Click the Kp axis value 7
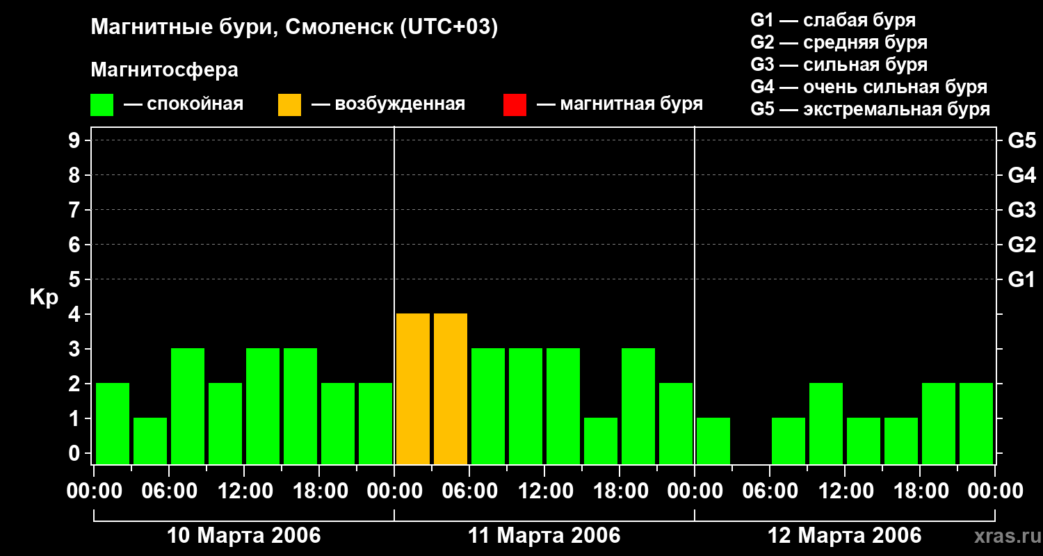The height and width of the screenshot is (556, 1043). [76, 211]
